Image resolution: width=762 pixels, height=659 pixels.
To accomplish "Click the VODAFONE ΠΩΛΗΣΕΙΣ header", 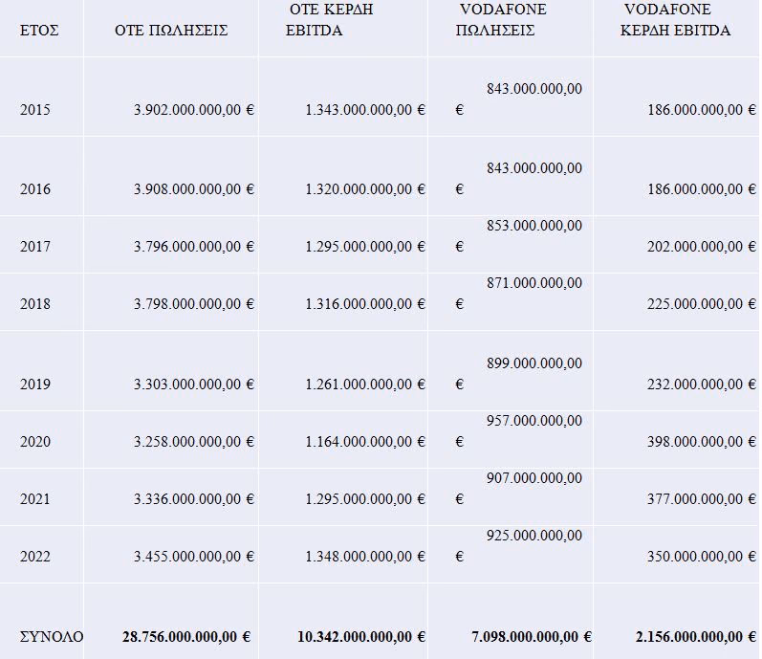I will coord(501,20).
